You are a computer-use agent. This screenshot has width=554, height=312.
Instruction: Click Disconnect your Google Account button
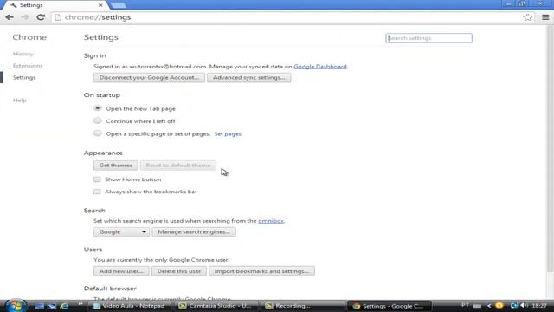coord(149,77)
